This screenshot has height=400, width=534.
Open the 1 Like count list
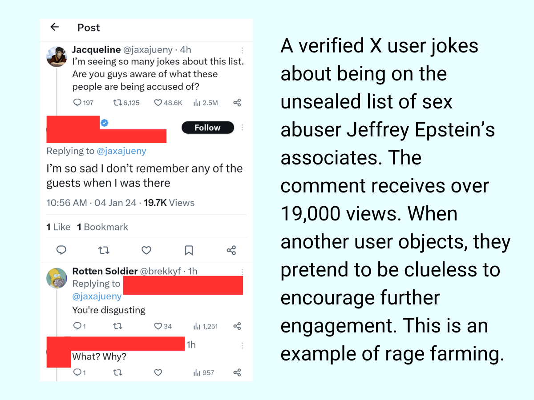58,227
